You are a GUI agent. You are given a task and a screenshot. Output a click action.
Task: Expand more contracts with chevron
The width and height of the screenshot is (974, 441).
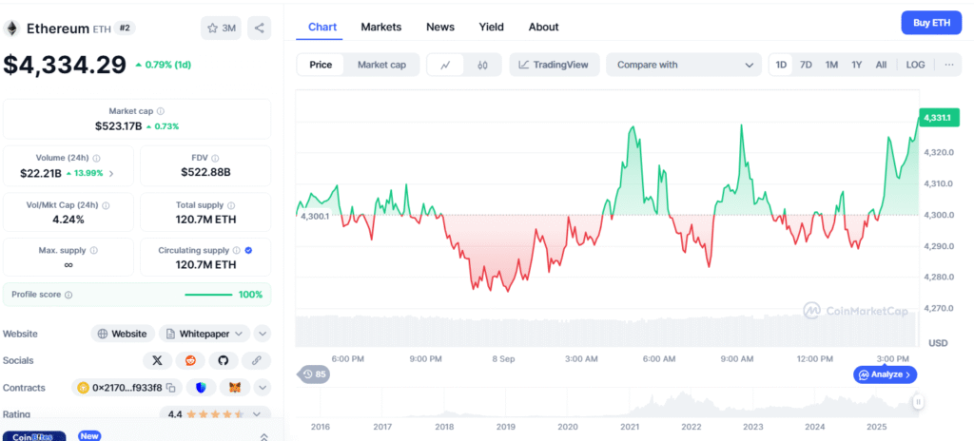coord(263,387)
